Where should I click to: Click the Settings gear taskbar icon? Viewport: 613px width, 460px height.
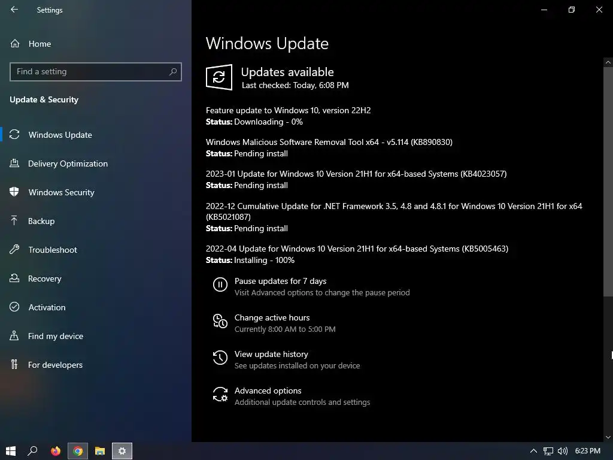(x=122, y=451)
